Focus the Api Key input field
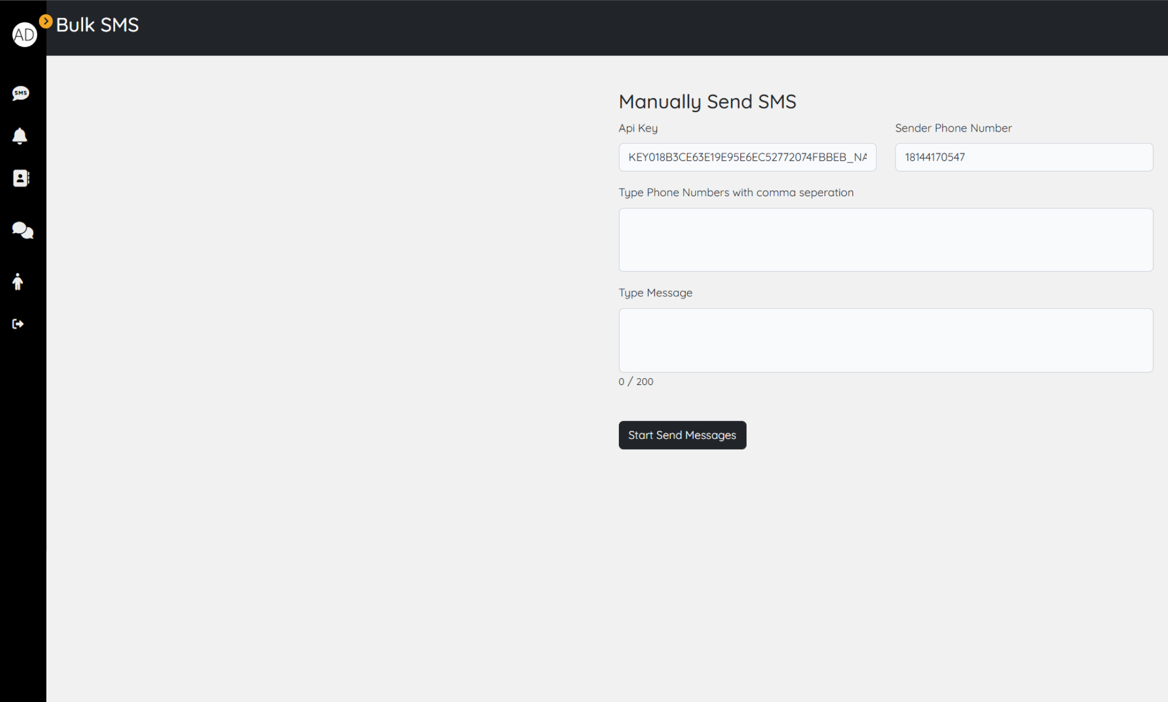This screenshot has width=1168, height=702. point(747,157)
